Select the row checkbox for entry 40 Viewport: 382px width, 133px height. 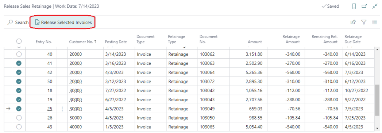19,54
